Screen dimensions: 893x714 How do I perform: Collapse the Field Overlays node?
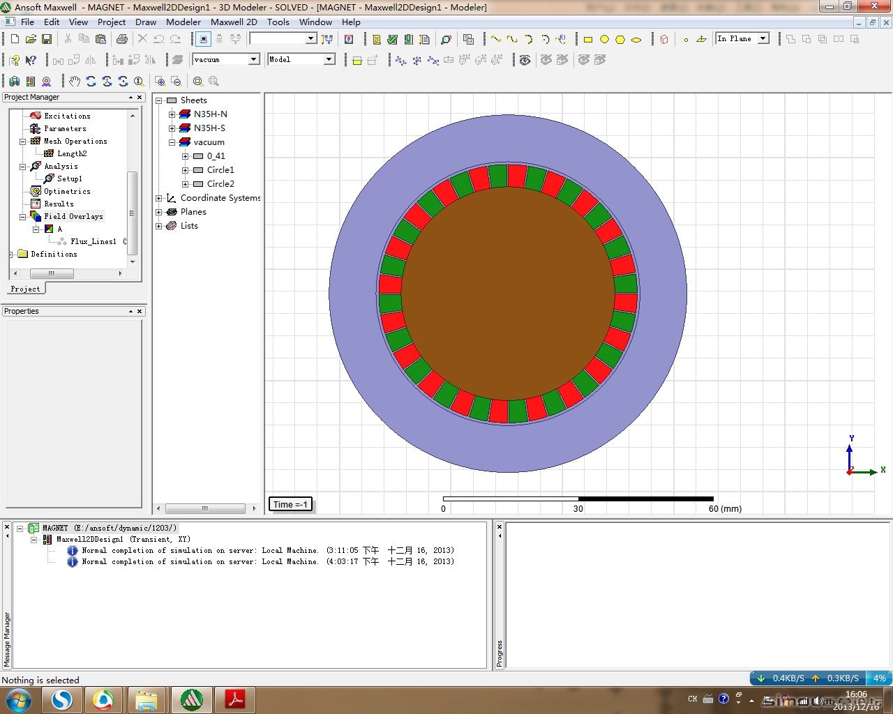click(x=23, y=217)
